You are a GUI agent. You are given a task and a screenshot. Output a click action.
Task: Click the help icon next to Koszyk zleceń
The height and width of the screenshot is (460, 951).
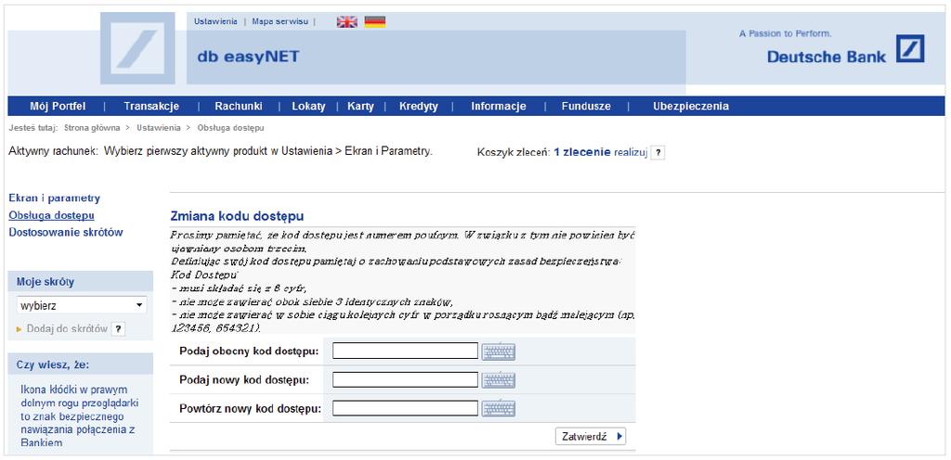pyautogui.click(x=658, y=152)
